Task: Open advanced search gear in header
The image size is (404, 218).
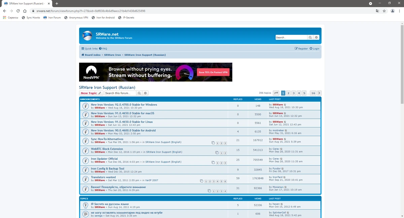Action: tap(316, 38)
